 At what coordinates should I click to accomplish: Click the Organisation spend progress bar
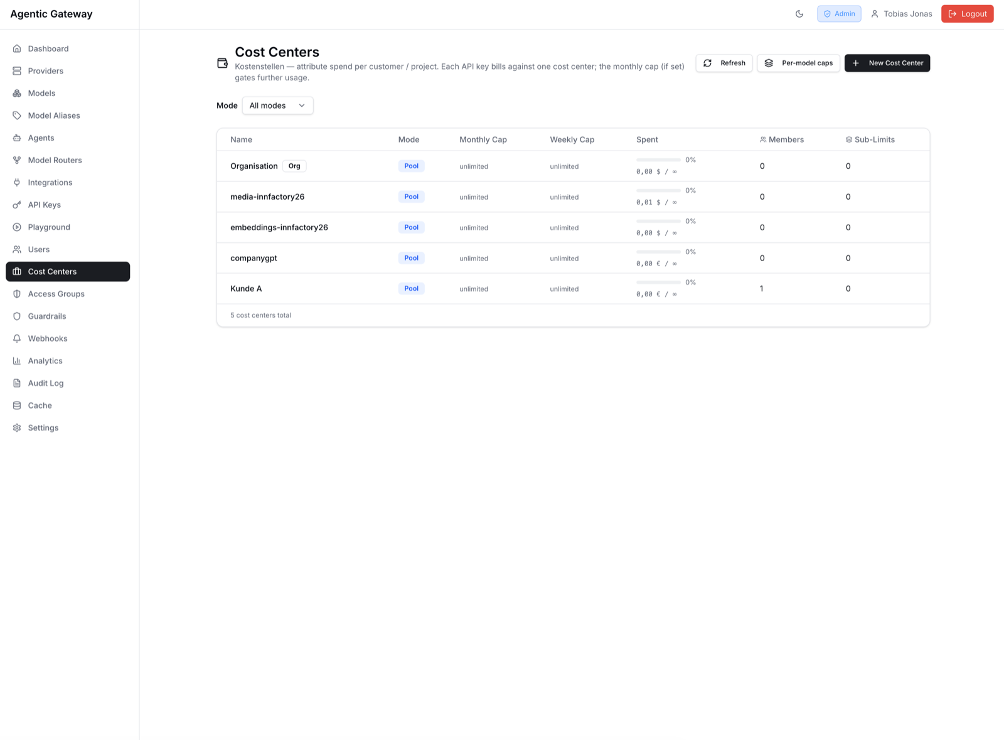pos(658,160)
